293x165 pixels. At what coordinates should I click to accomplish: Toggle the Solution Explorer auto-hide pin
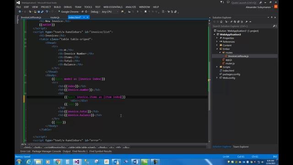tap(271, 17)
